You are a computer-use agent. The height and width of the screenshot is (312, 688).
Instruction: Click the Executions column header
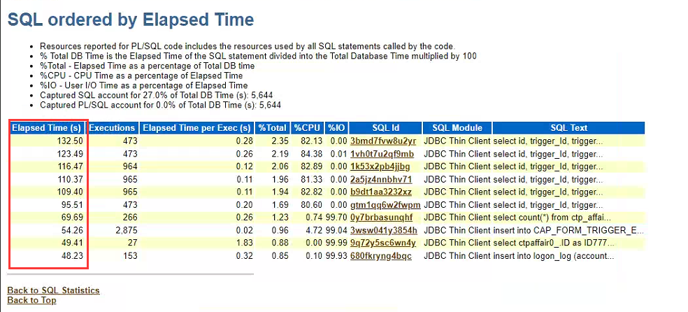point(112,128)
